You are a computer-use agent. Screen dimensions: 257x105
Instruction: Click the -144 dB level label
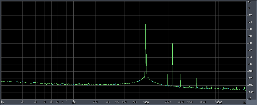(x=250, y=92)
